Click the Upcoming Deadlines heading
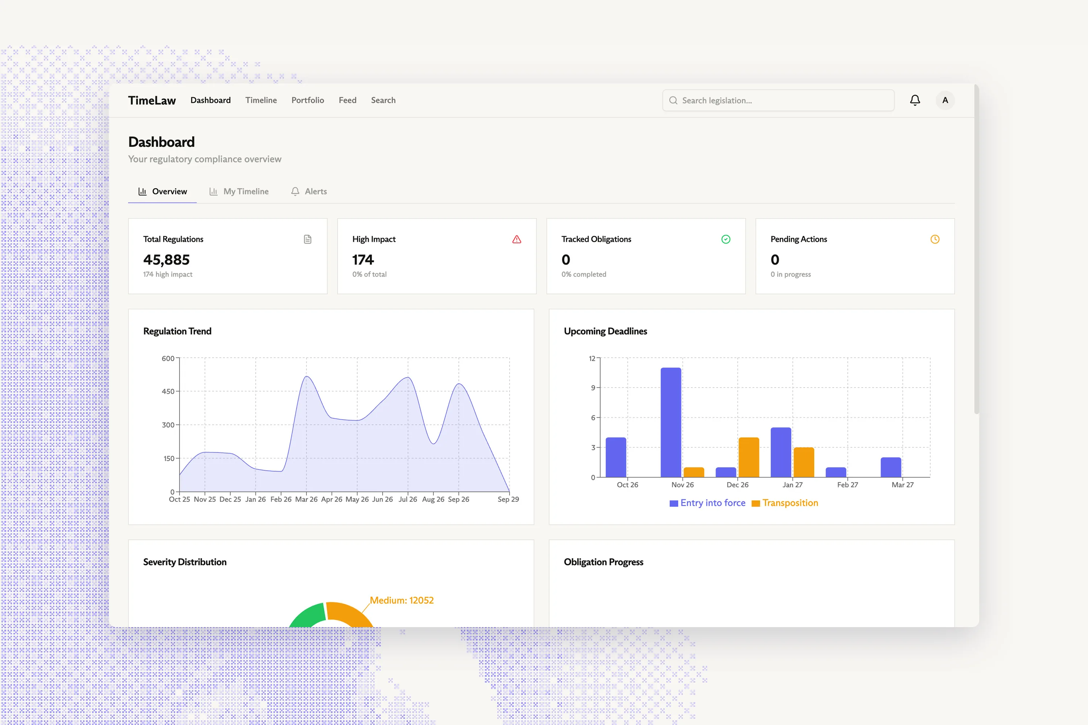Viewport: 1088px width, 725px height. click(x=605, y=331)
